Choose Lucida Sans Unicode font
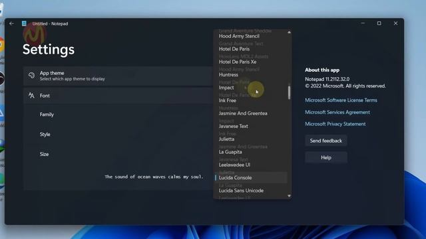 241,191
